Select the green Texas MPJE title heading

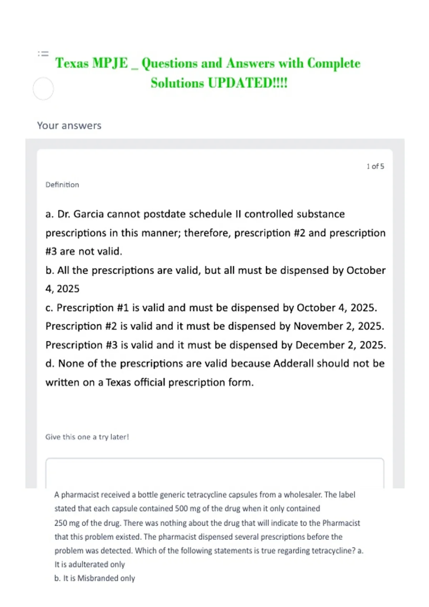click(208, 73)
